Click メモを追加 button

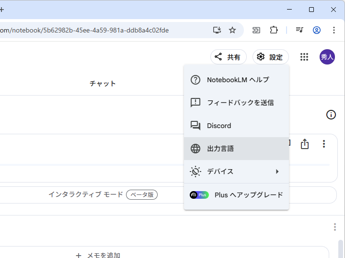click(x=98, y=255)
